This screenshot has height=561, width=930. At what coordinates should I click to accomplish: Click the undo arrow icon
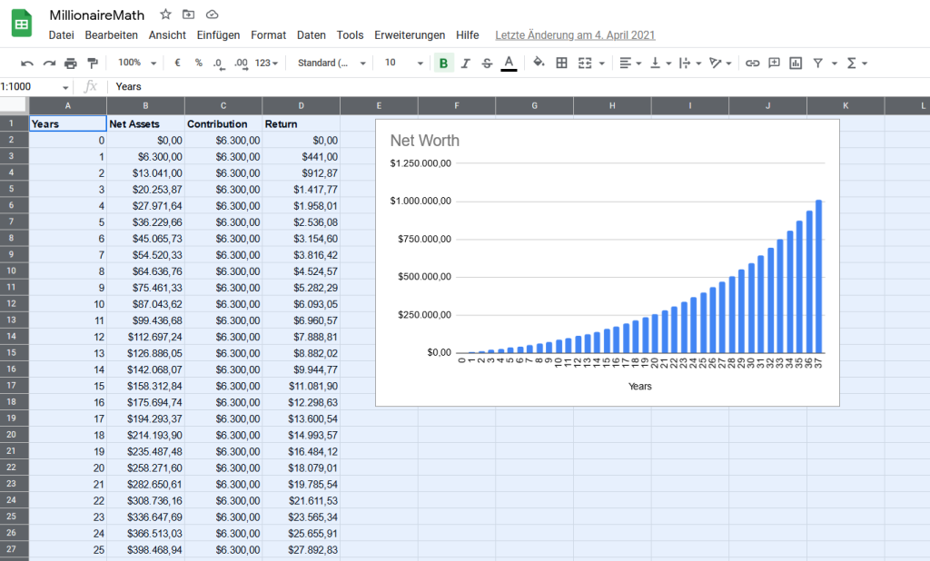(x=27, y=64)
